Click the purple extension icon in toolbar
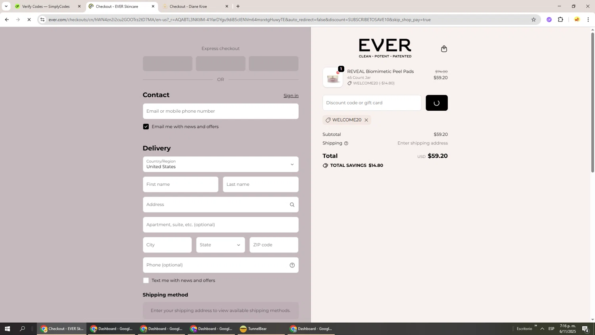The image size is (595, 335). [x=549, y=19]
